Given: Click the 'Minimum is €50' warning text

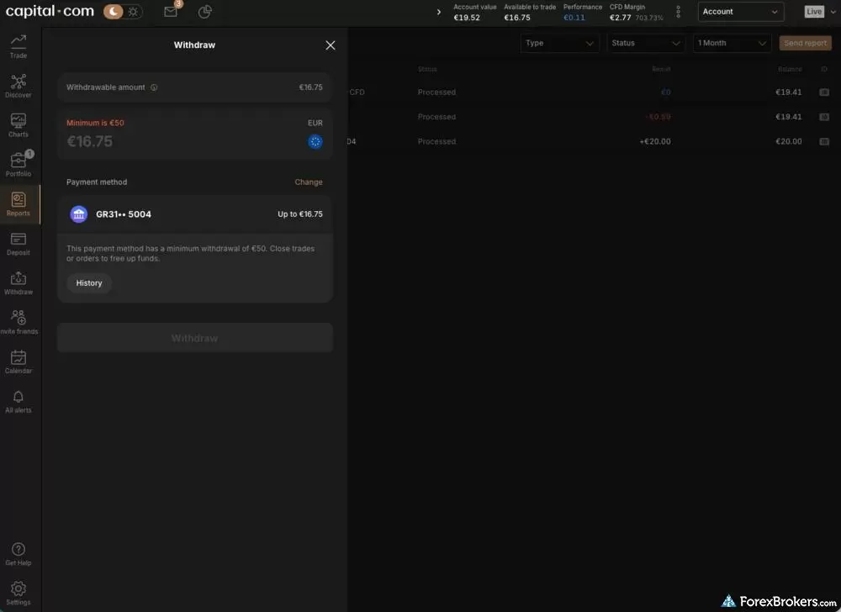Looking at the screenshot, I should click(x=95, y=123).
